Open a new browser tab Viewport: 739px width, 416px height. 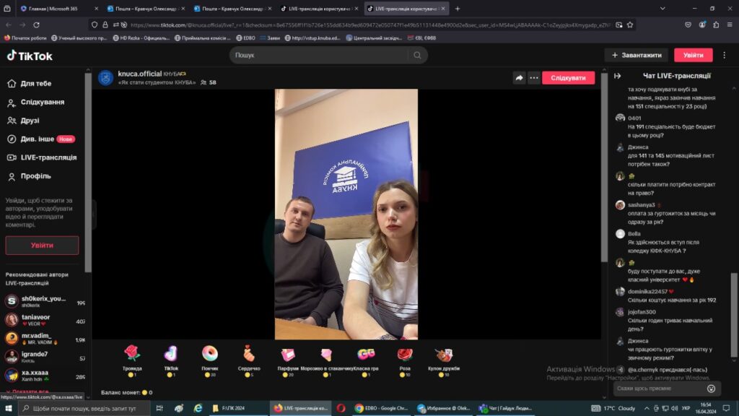(457, 9)
